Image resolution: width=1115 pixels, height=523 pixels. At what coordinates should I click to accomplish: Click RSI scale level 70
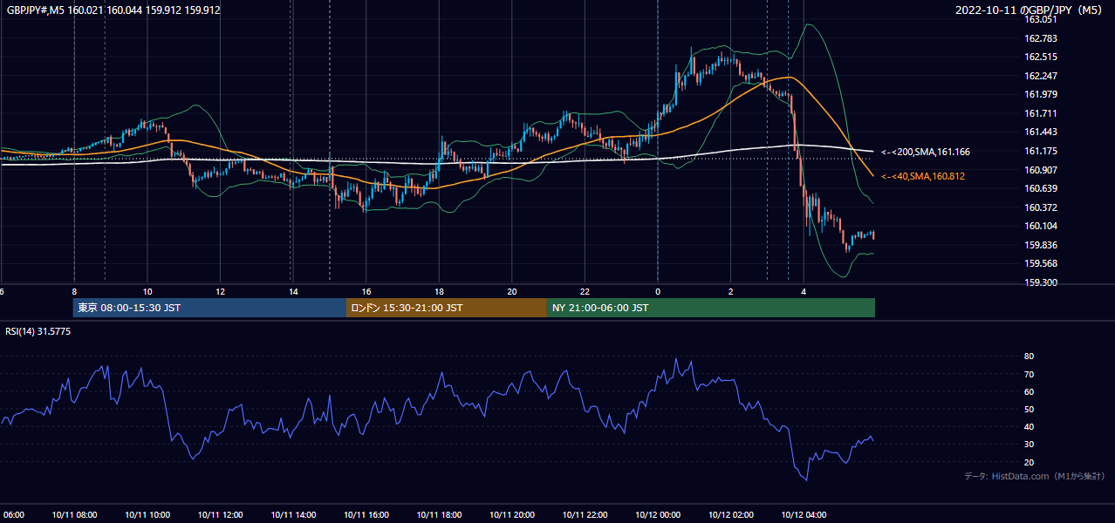[x=1029, y=374]
